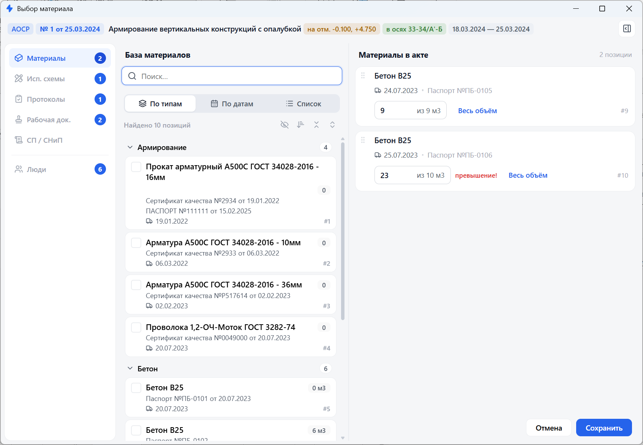Click the Материалы cube icon

[x=19, y=58]
